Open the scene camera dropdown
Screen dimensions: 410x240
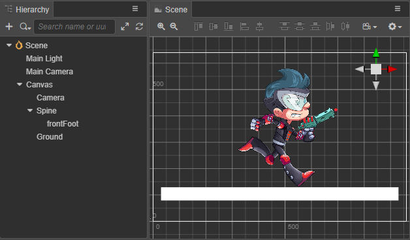click(370, 26)
